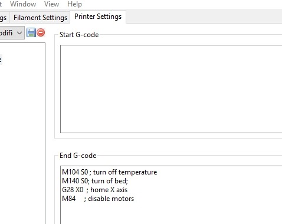Viewport: 282px width, 224px height.
Task: Click the End G-code group label
Action: pyautogui.click(x=78, y=156)
